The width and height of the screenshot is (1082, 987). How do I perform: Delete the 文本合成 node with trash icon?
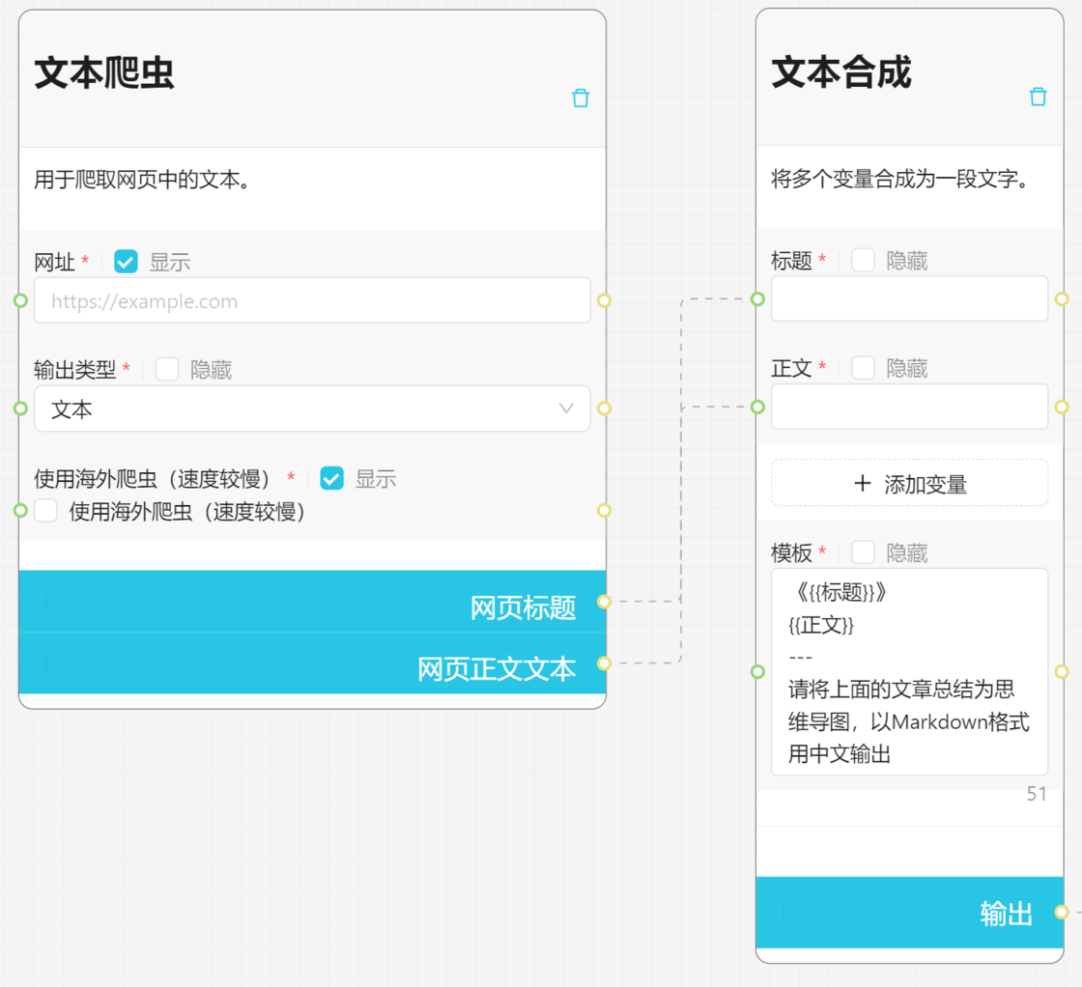[1039, 96]
